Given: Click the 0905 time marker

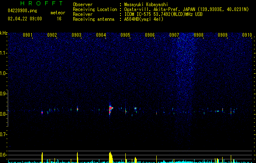Looking at the screenshot, I should click(x=125, y=35).
